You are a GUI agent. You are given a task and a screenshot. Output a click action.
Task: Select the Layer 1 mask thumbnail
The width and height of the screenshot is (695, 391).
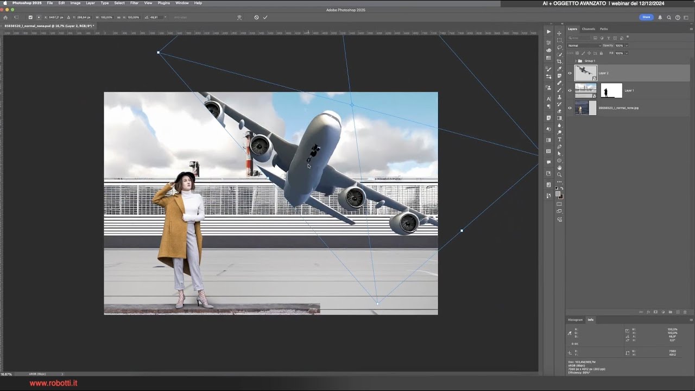pyautogui.click(x=611, y=91)
